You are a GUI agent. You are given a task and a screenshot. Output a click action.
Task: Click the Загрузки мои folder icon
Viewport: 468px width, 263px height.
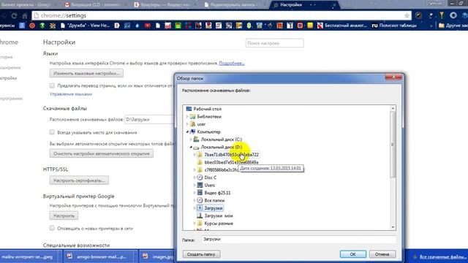[x=200, y=216]
